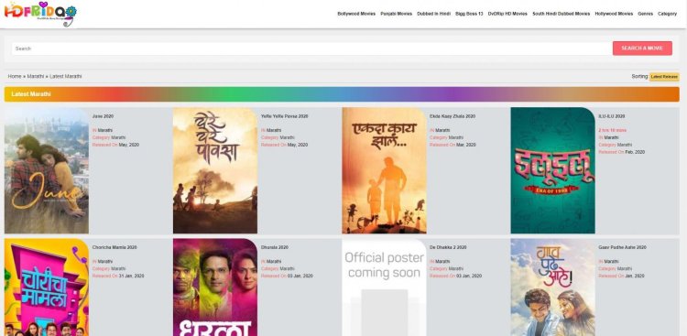This screenshot has width=687, height=336.
Task: Open the Category menu
Action: click(x=667, y=14)
